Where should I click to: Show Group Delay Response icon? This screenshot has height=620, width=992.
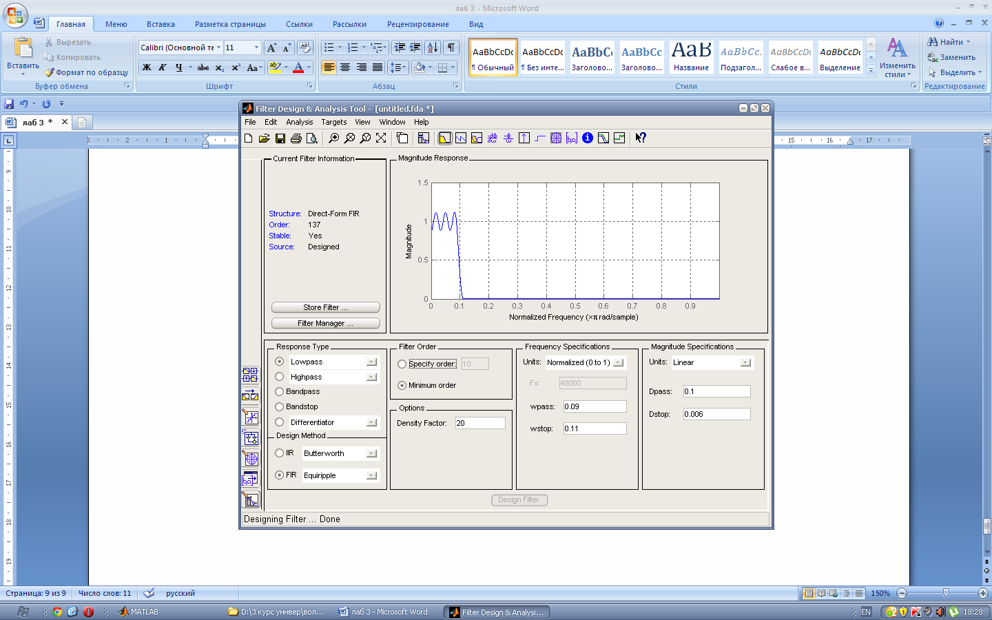coord(493,138)
